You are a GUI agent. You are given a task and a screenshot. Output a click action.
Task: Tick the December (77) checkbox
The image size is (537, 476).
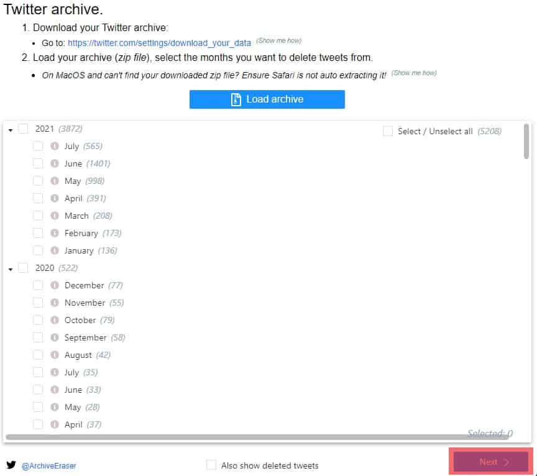pyautogui.click(x=38, y=285)
